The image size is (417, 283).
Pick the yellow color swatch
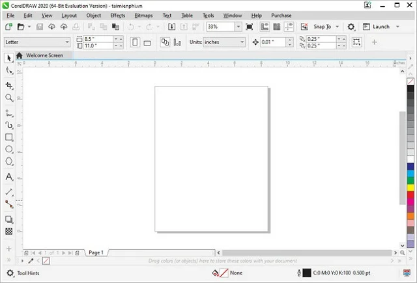click(x=410, y=188)
